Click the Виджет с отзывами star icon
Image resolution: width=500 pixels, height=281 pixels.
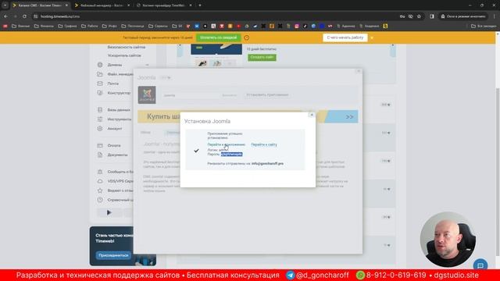click(100, 190)
